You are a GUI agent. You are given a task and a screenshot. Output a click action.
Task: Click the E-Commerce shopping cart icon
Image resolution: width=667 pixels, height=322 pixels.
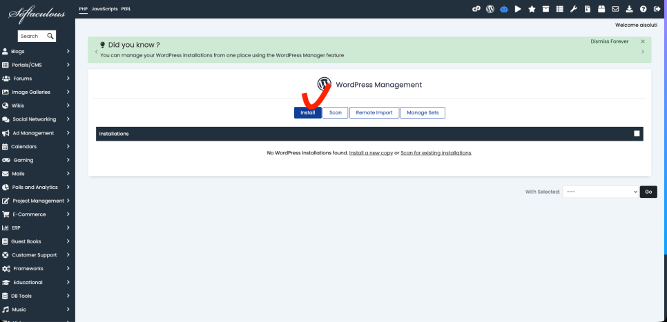click(x=6, y=214)
